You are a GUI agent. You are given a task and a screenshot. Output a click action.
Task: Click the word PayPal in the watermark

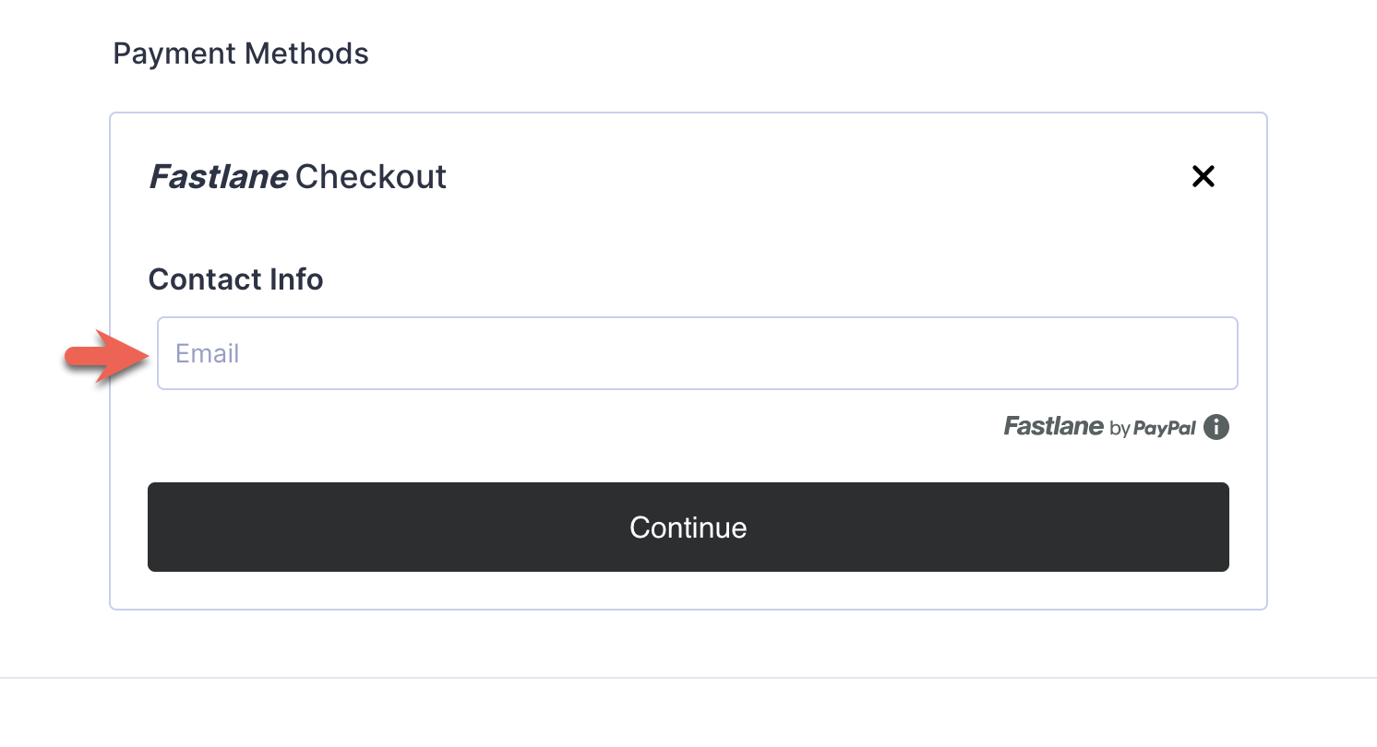tap(1164, 428)
